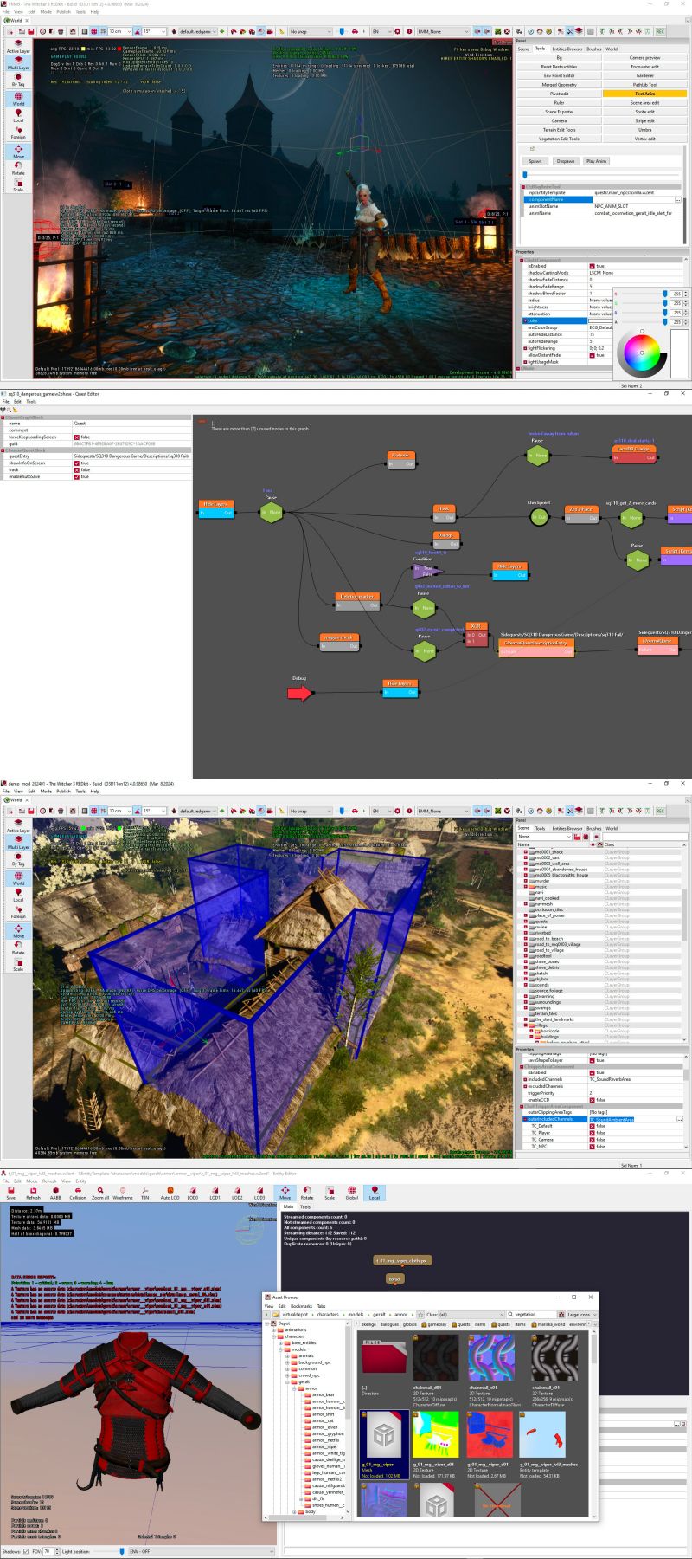Click Despawn button
This screenshot has height=1559, width=692.
point(566,161)
